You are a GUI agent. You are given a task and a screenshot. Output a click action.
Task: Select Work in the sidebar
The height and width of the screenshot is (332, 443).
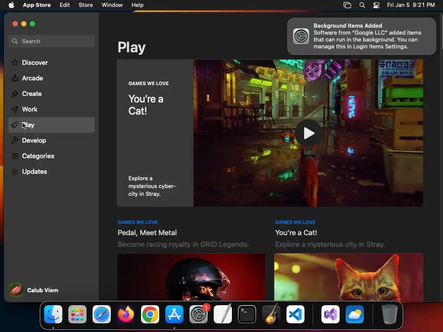pos(51,109)
